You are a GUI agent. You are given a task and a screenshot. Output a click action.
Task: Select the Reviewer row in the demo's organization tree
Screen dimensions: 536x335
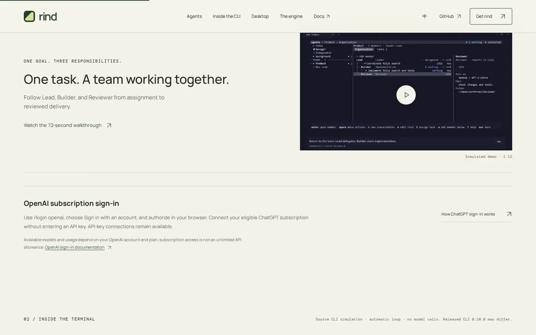click(x=403, y=74)
